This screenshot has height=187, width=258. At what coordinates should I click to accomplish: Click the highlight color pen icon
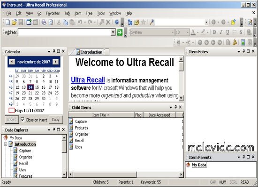[203, 32]
